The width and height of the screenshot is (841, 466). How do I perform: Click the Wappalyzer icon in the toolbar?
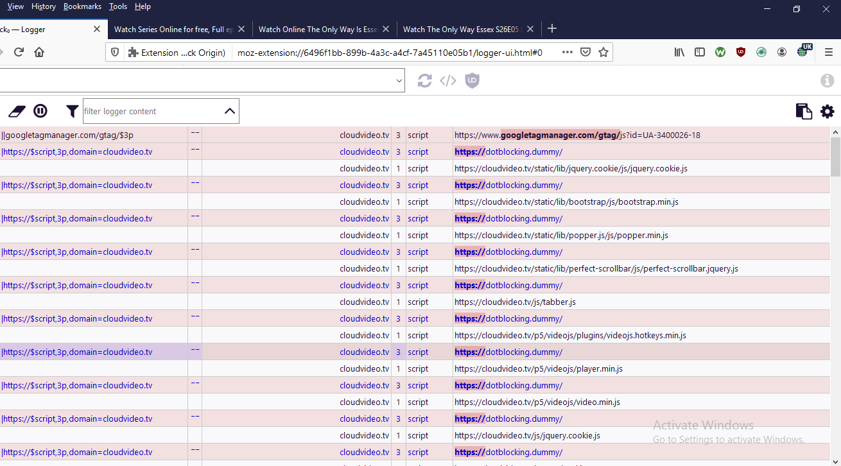click(x=720, y=52)
